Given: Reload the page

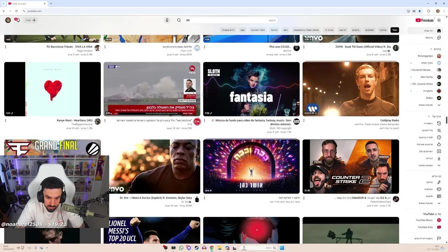Looking at the screenshot, I should pos(16,11).
